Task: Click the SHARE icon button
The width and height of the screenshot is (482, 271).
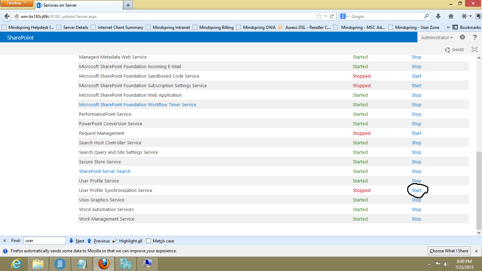Action: pyautogui.click(x=454, y=50)
